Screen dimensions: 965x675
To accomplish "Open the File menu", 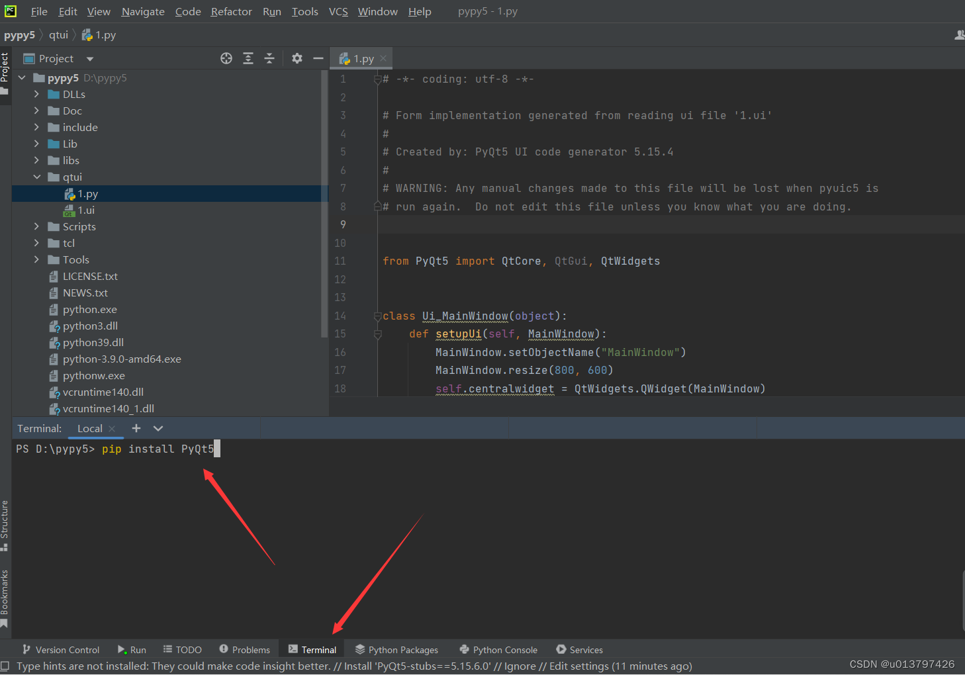I will [x=39, y=11].
